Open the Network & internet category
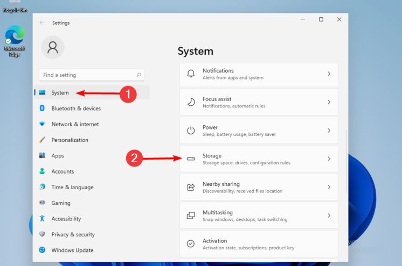Screen dimensions: 402x266 click(x=75, y=124)
